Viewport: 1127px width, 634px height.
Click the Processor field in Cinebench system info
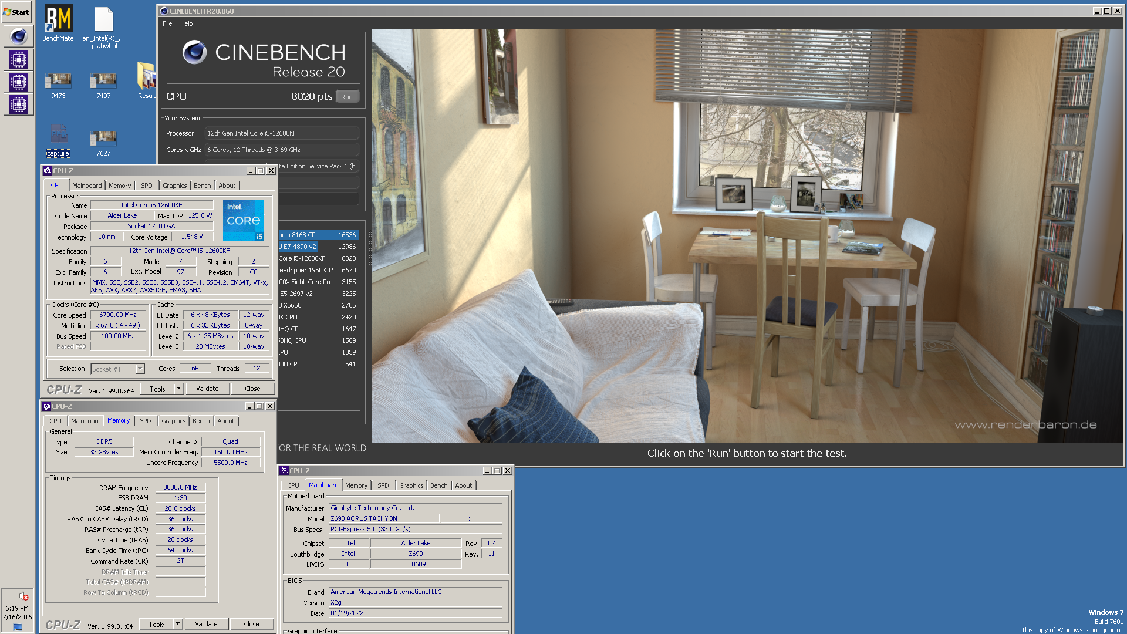pos(282,133)
